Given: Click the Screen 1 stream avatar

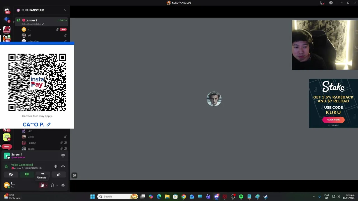Looking at the screenshot, I should click(7, 155).
